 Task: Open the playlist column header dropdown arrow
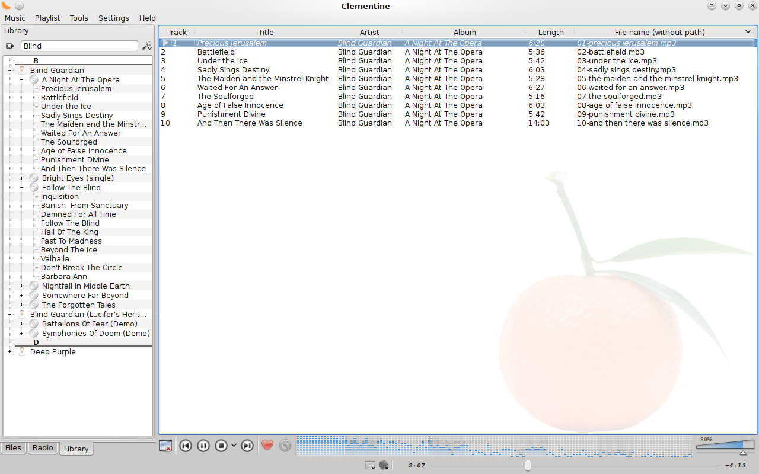748,32
